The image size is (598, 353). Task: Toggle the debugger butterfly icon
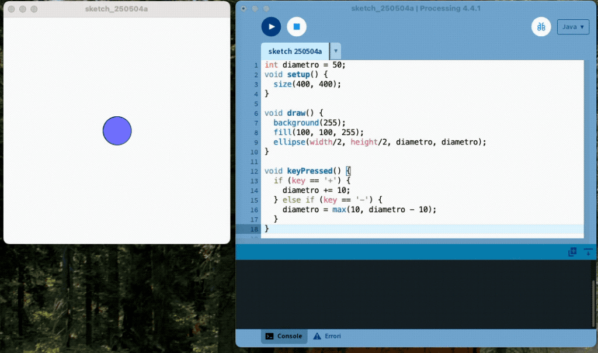(541, 27)
